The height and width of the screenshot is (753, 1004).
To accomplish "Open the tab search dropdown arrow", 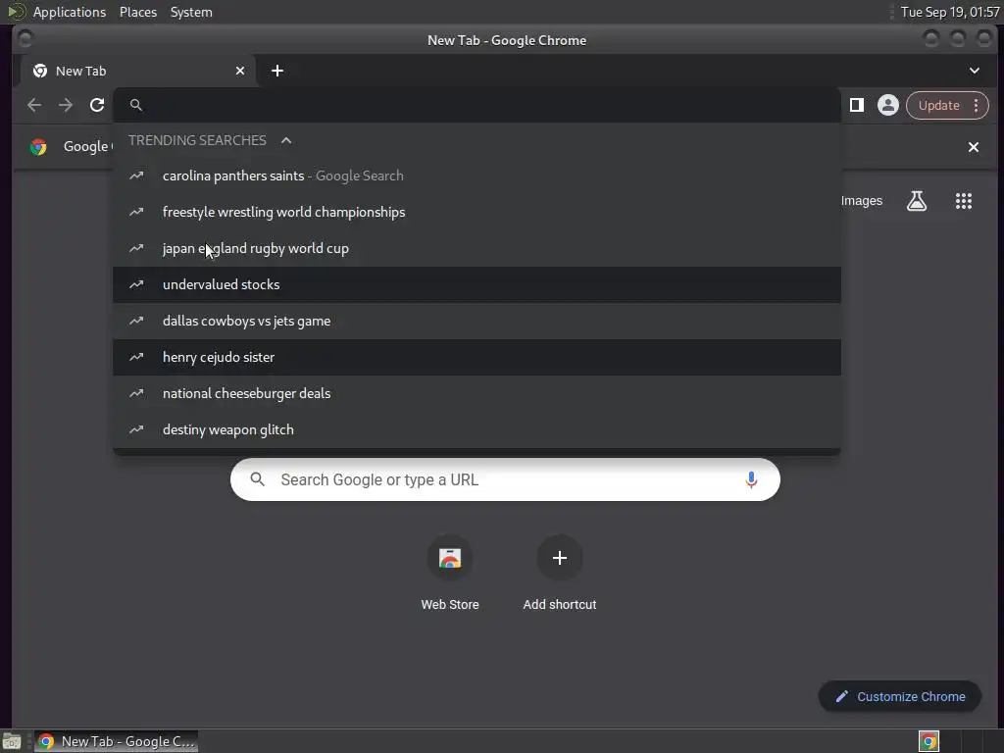I will click(974, 71).
